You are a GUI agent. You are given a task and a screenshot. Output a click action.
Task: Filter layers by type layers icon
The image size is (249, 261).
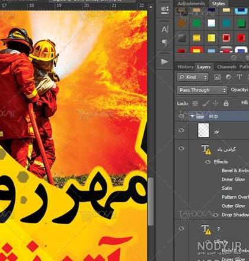coord(240,77)
